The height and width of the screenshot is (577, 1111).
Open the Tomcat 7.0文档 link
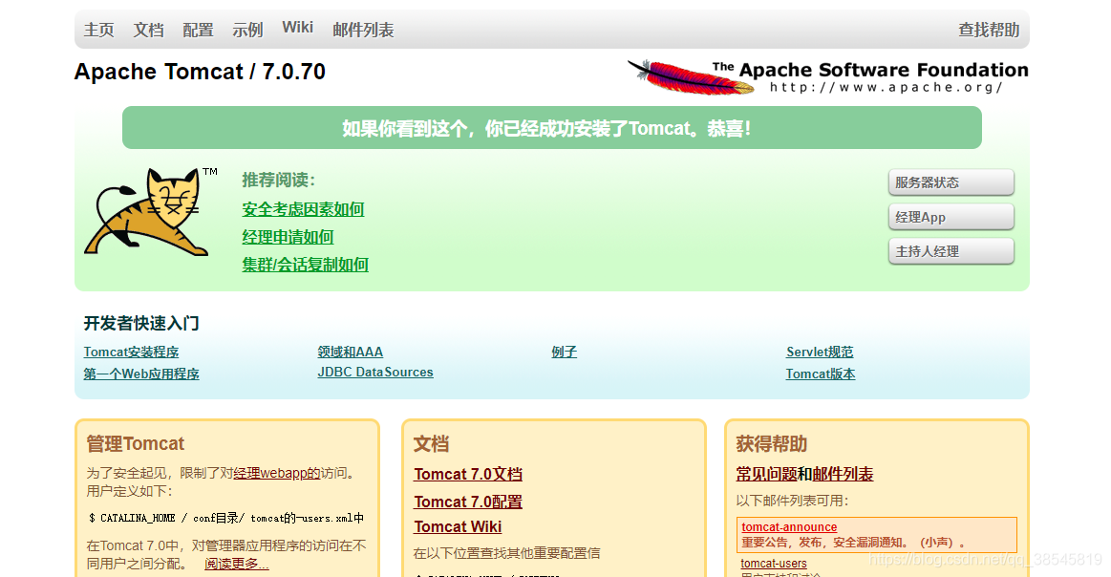point(468,474)
